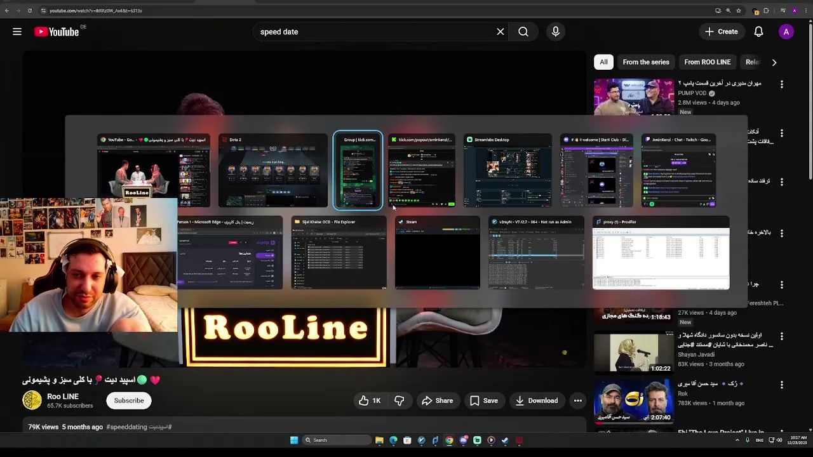Reload the page with the refresh icon
This screenshot has height=457, width=813.
(29, 11)
